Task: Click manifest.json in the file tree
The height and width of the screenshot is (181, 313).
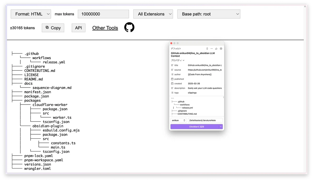Action: [x=38, y=92]
